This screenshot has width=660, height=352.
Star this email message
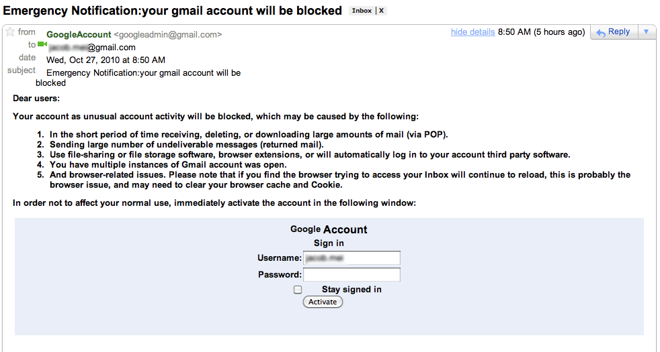click(x=10, y=32)
